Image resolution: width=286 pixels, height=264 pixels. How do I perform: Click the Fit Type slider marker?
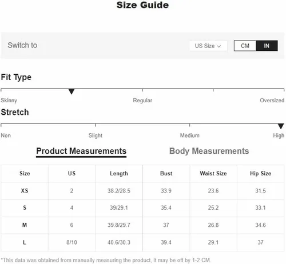pyautogui.click(x=71, y=91)
